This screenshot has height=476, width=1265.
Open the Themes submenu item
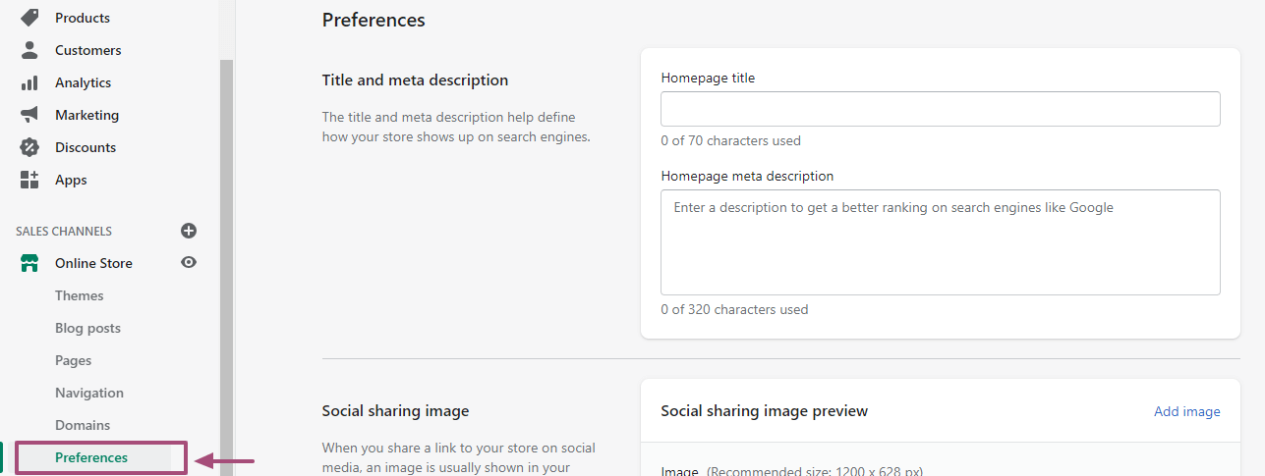[x=80, y=295]
